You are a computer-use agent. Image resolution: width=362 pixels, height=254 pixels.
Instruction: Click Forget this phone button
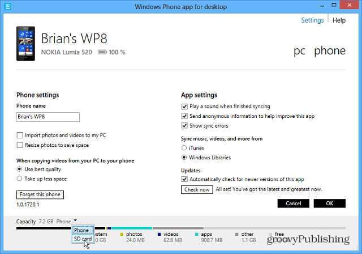[x=40, y=194]
